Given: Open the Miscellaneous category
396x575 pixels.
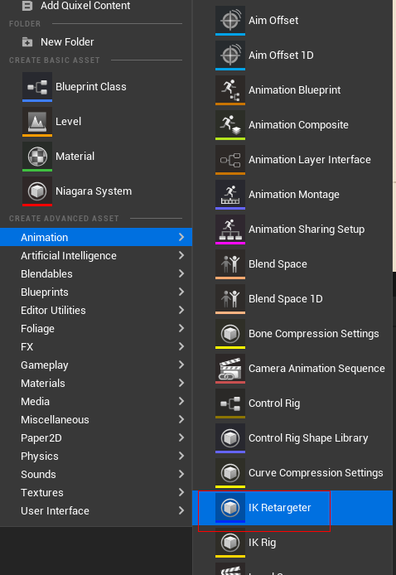Looking at the screenshot, I should tap(96, 420).
